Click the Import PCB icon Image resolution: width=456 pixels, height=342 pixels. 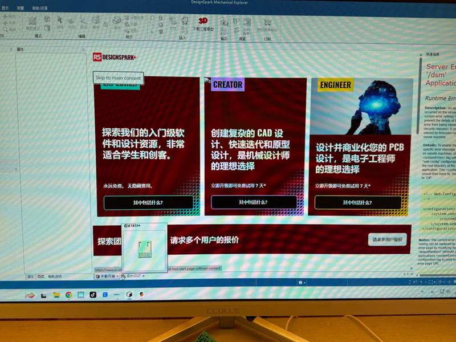[x=185, y=22]
